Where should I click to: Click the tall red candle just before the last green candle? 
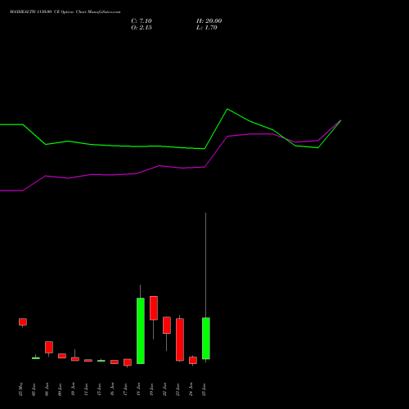point(180,339)
